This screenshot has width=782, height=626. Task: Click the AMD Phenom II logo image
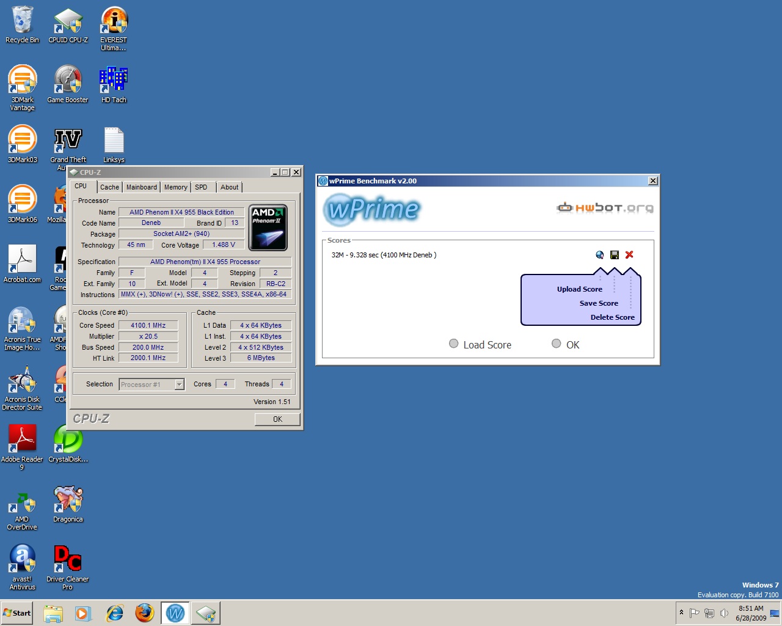(x=268, y=228)
